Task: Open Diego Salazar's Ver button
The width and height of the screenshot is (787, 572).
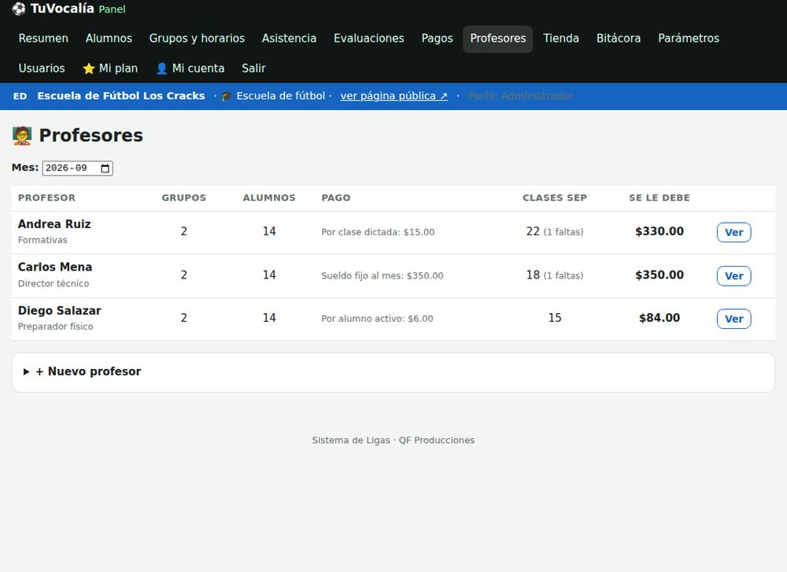Action: click(733, 319)
